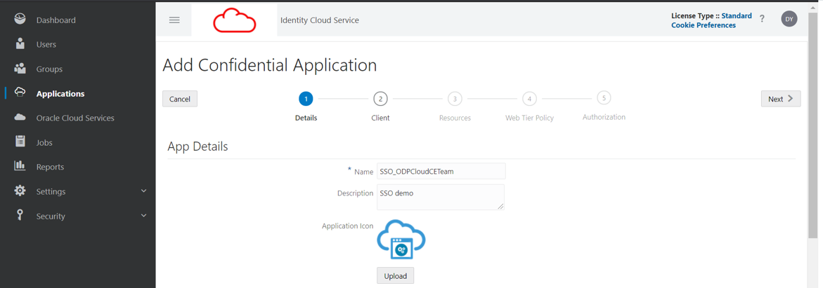Open Oracle Cloud Services in sidebar
Image resolution: width=823 pixels, height=288 pixels.
pyautogui.click(x=75, y=118)
